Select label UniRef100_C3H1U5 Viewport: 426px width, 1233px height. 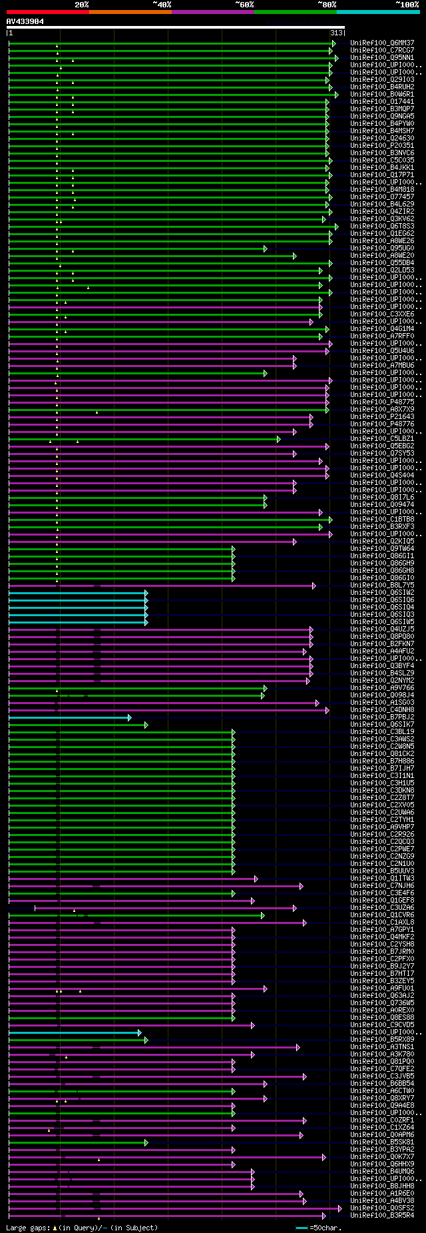(382, 783)
